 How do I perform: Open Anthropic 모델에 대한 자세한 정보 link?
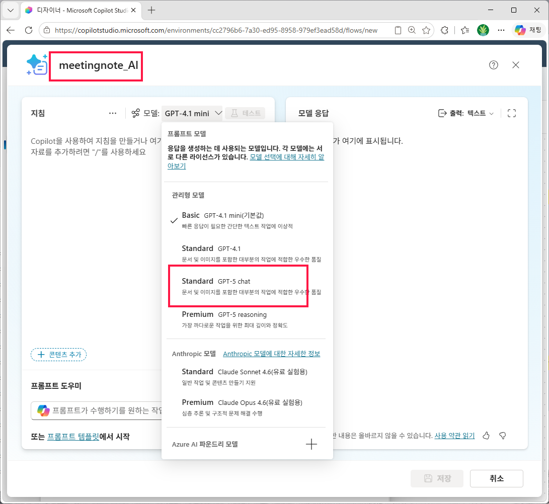coord(271,354)
